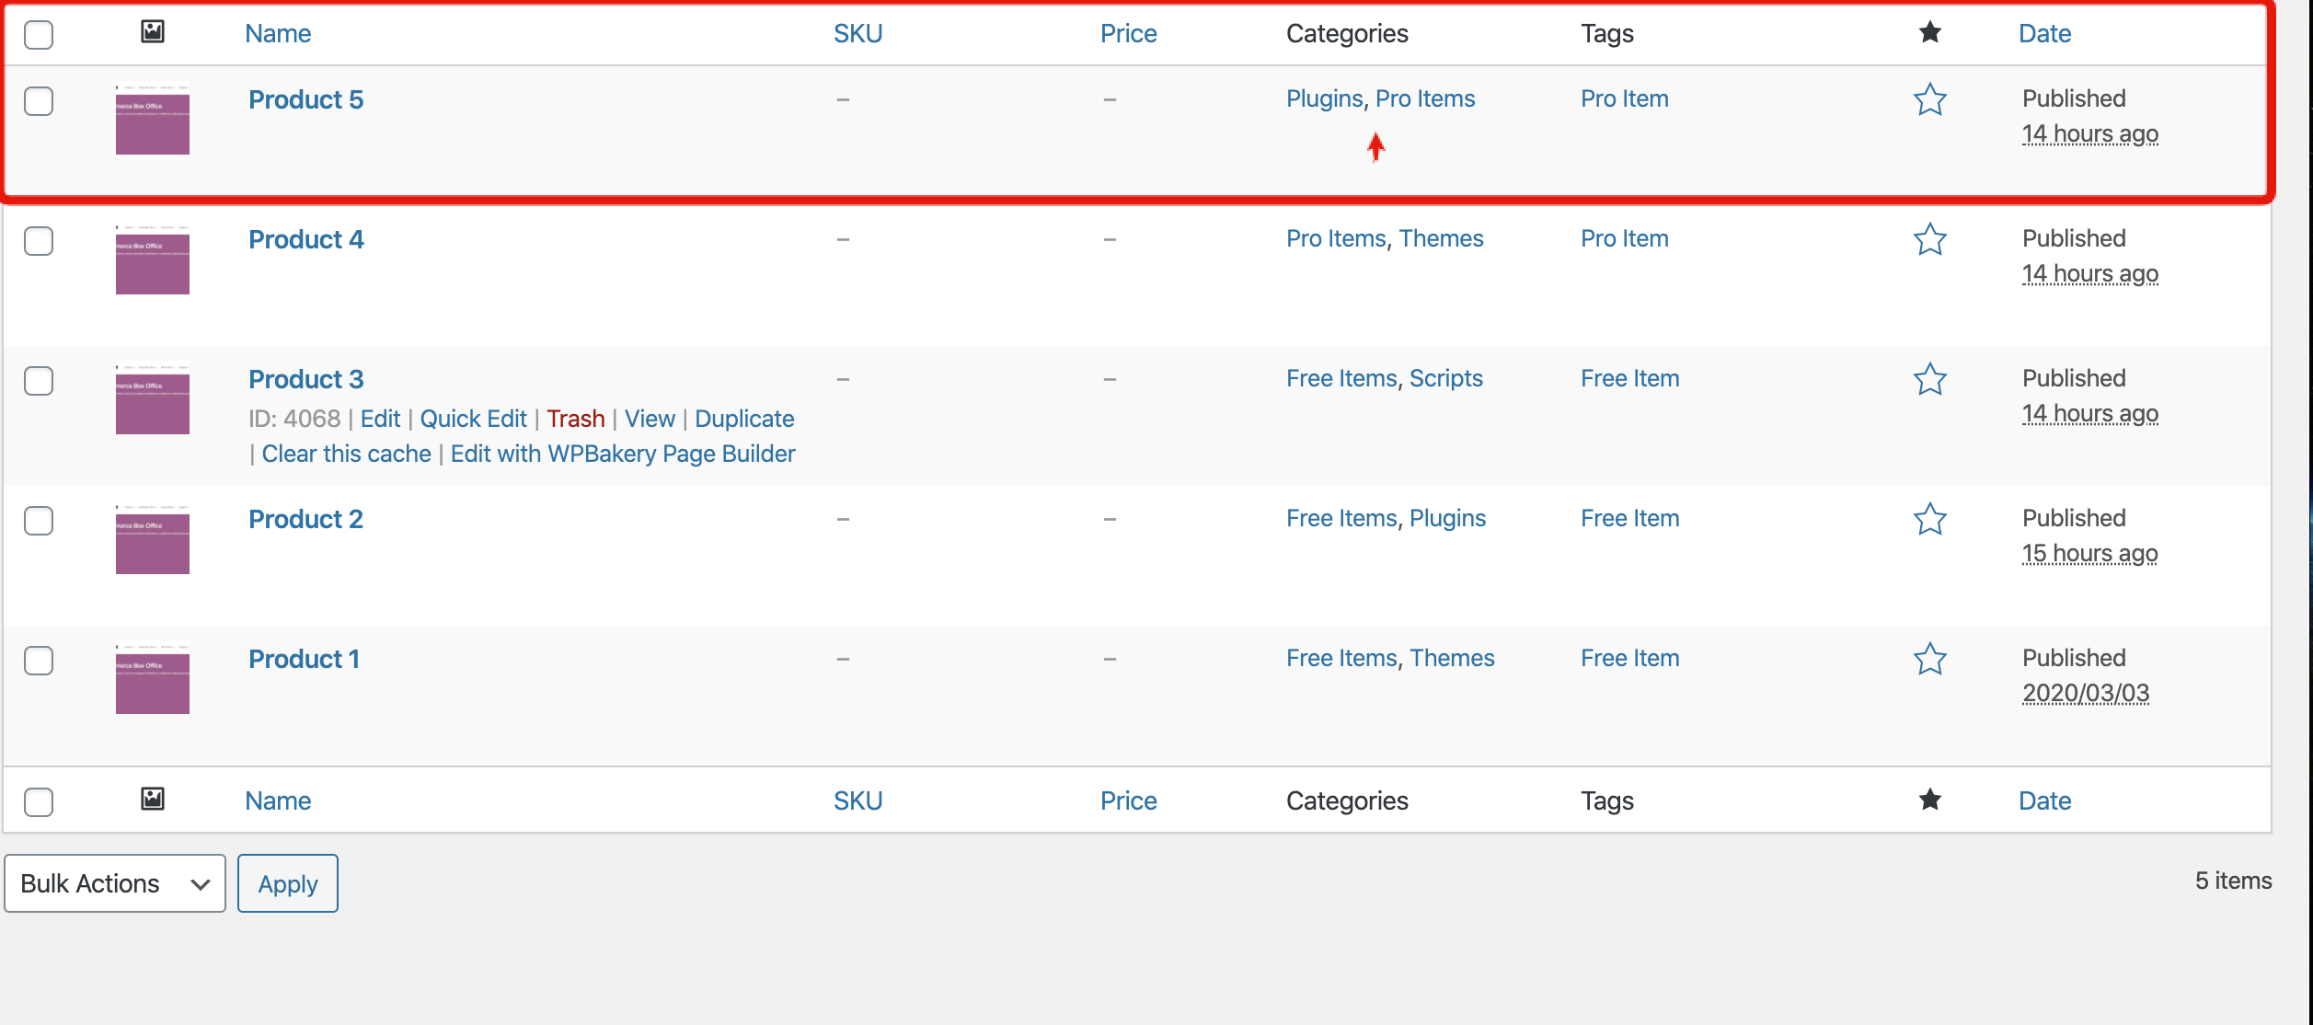The height and width of the screenshot is (1025, 2313).
Task: Move Product 3 to Trash
Action: tap(575, 419)
